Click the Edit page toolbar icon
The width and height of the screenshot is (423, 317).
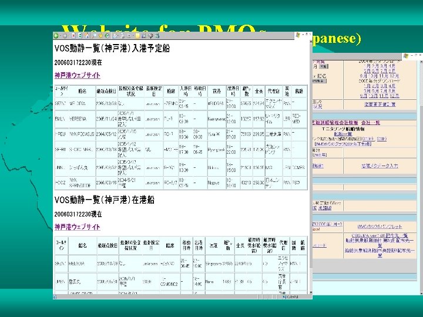tap(129, 36)
